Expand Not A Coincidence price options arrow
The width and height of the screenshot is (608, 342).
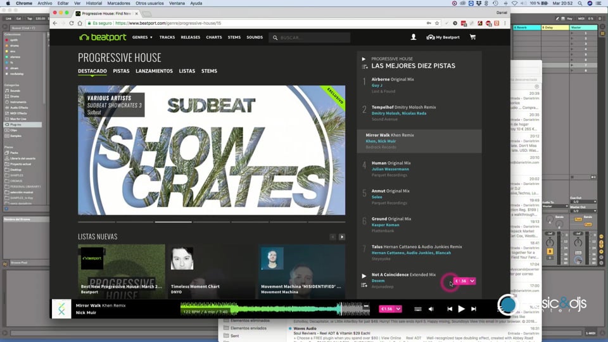(472, 281)
